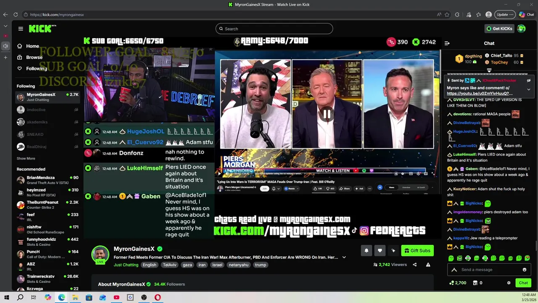
Task: Select the Just Chatting category link
Action: tap(126, 265)
